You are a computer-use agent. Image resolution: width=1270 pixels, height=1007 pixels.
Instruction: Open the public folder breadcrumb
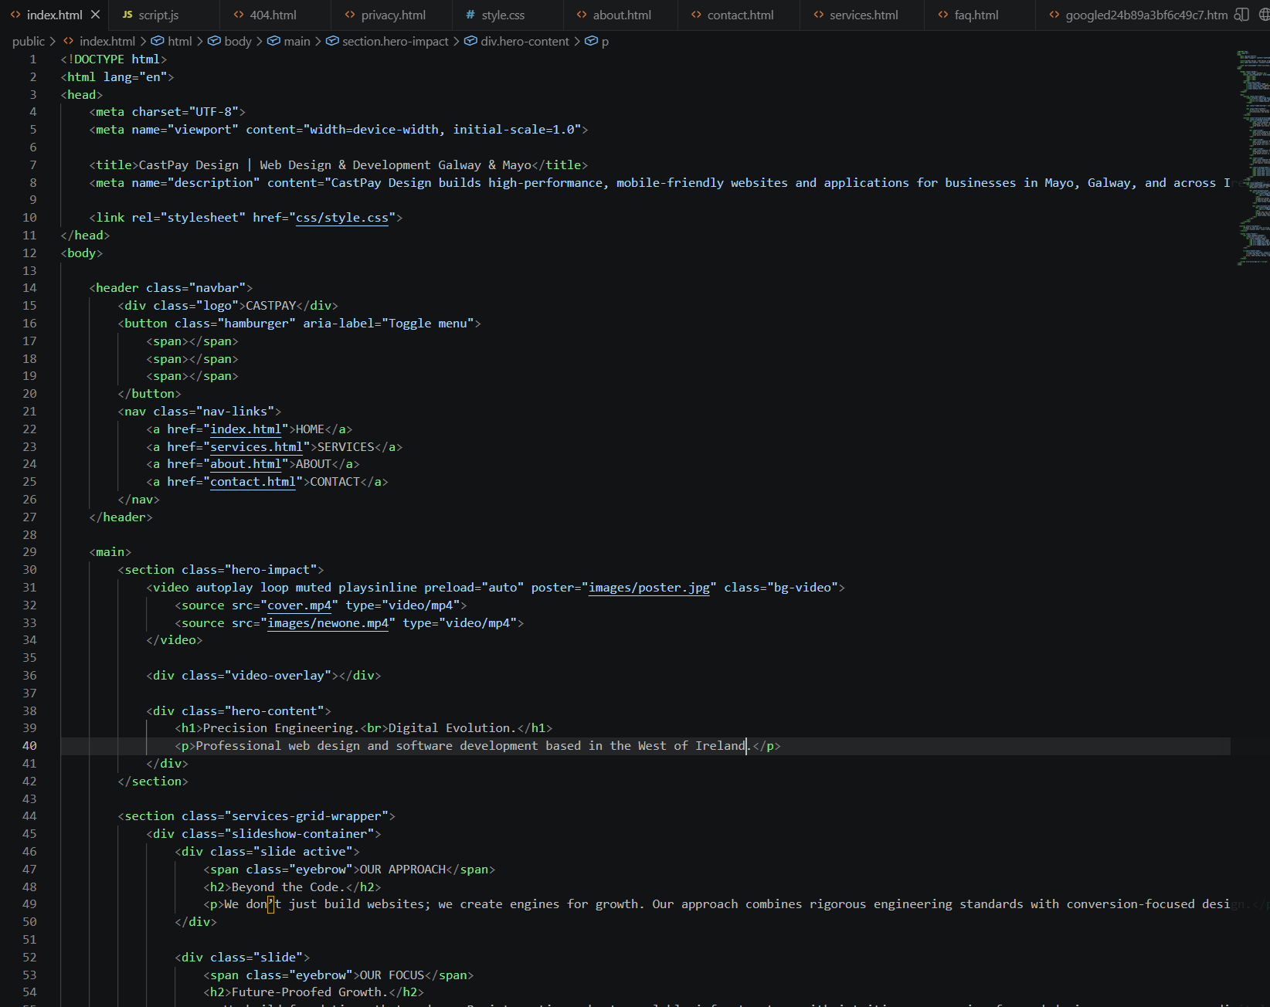28,41
